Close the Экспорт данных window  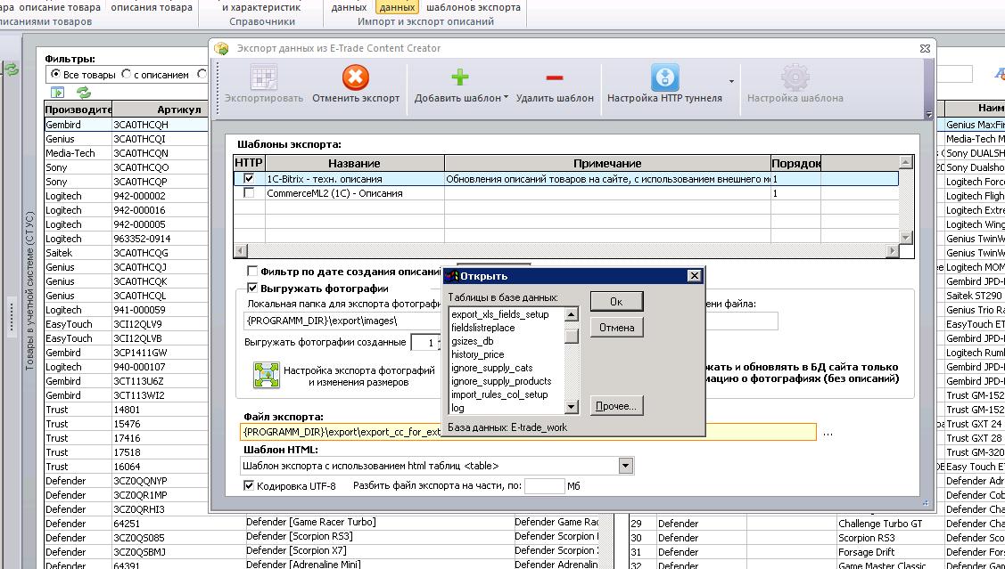924,49
